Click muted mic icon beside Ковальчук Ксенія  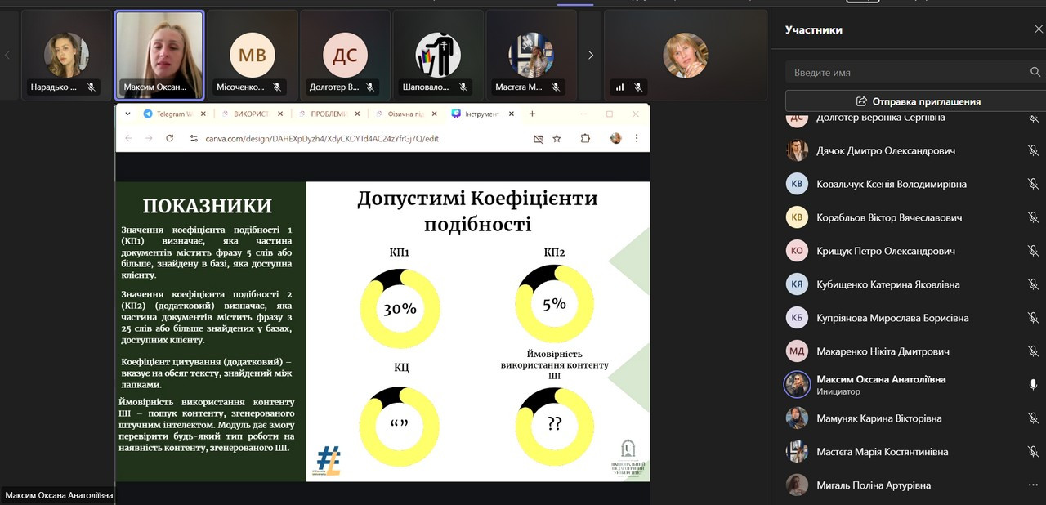tap(1033, 184)
